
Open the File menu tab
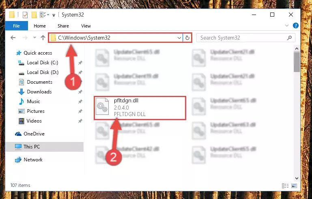(x=17, y=26)
